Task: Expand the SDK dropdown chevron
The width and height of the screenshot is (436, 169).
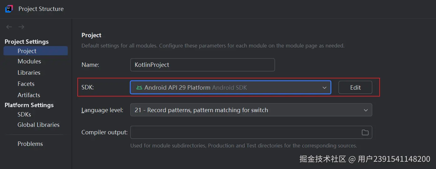Action: click(324, 88)
